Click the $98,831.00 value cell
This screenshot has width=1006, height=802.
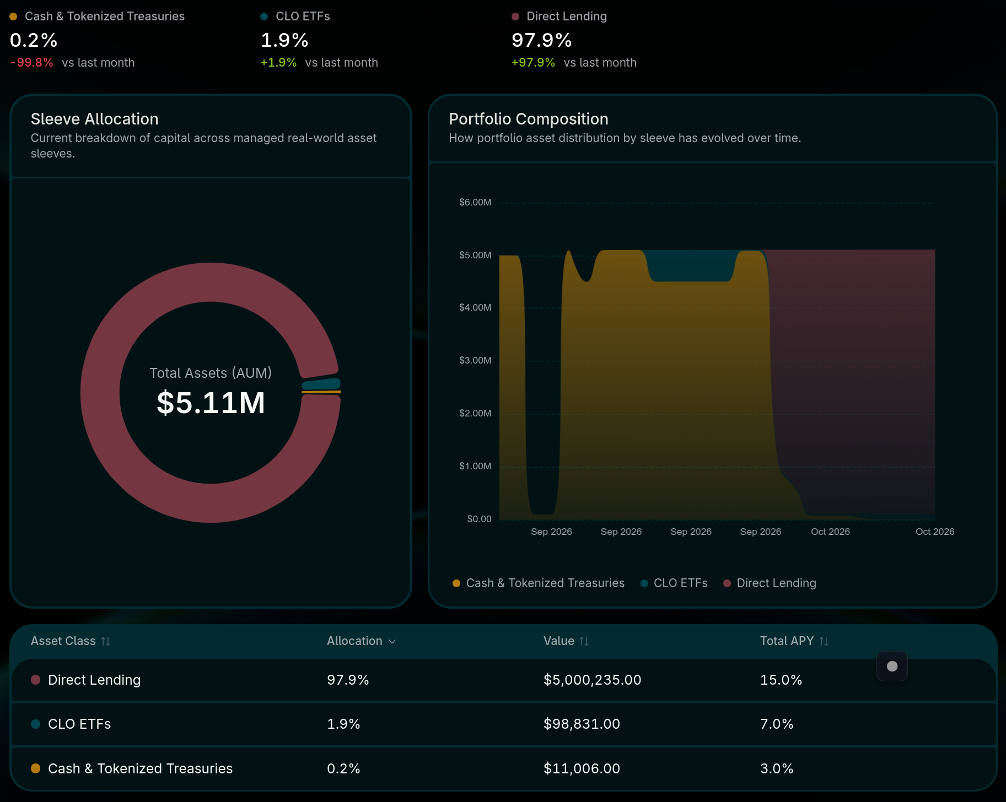click(582, 724)
